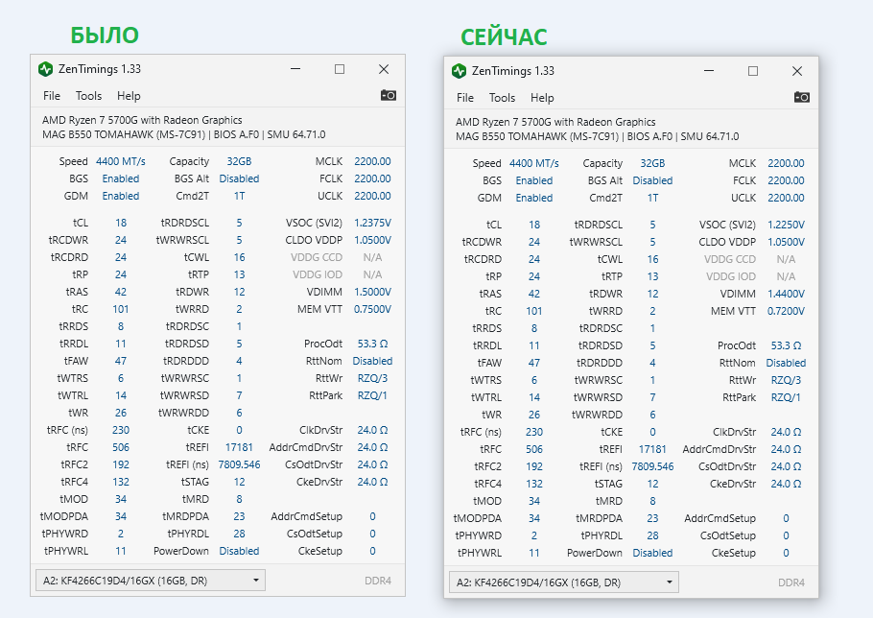The height and width of the screenshot is (618, 873).
Task: Click the camera screenshot icon in right window
Action: [x=802, y=97]
